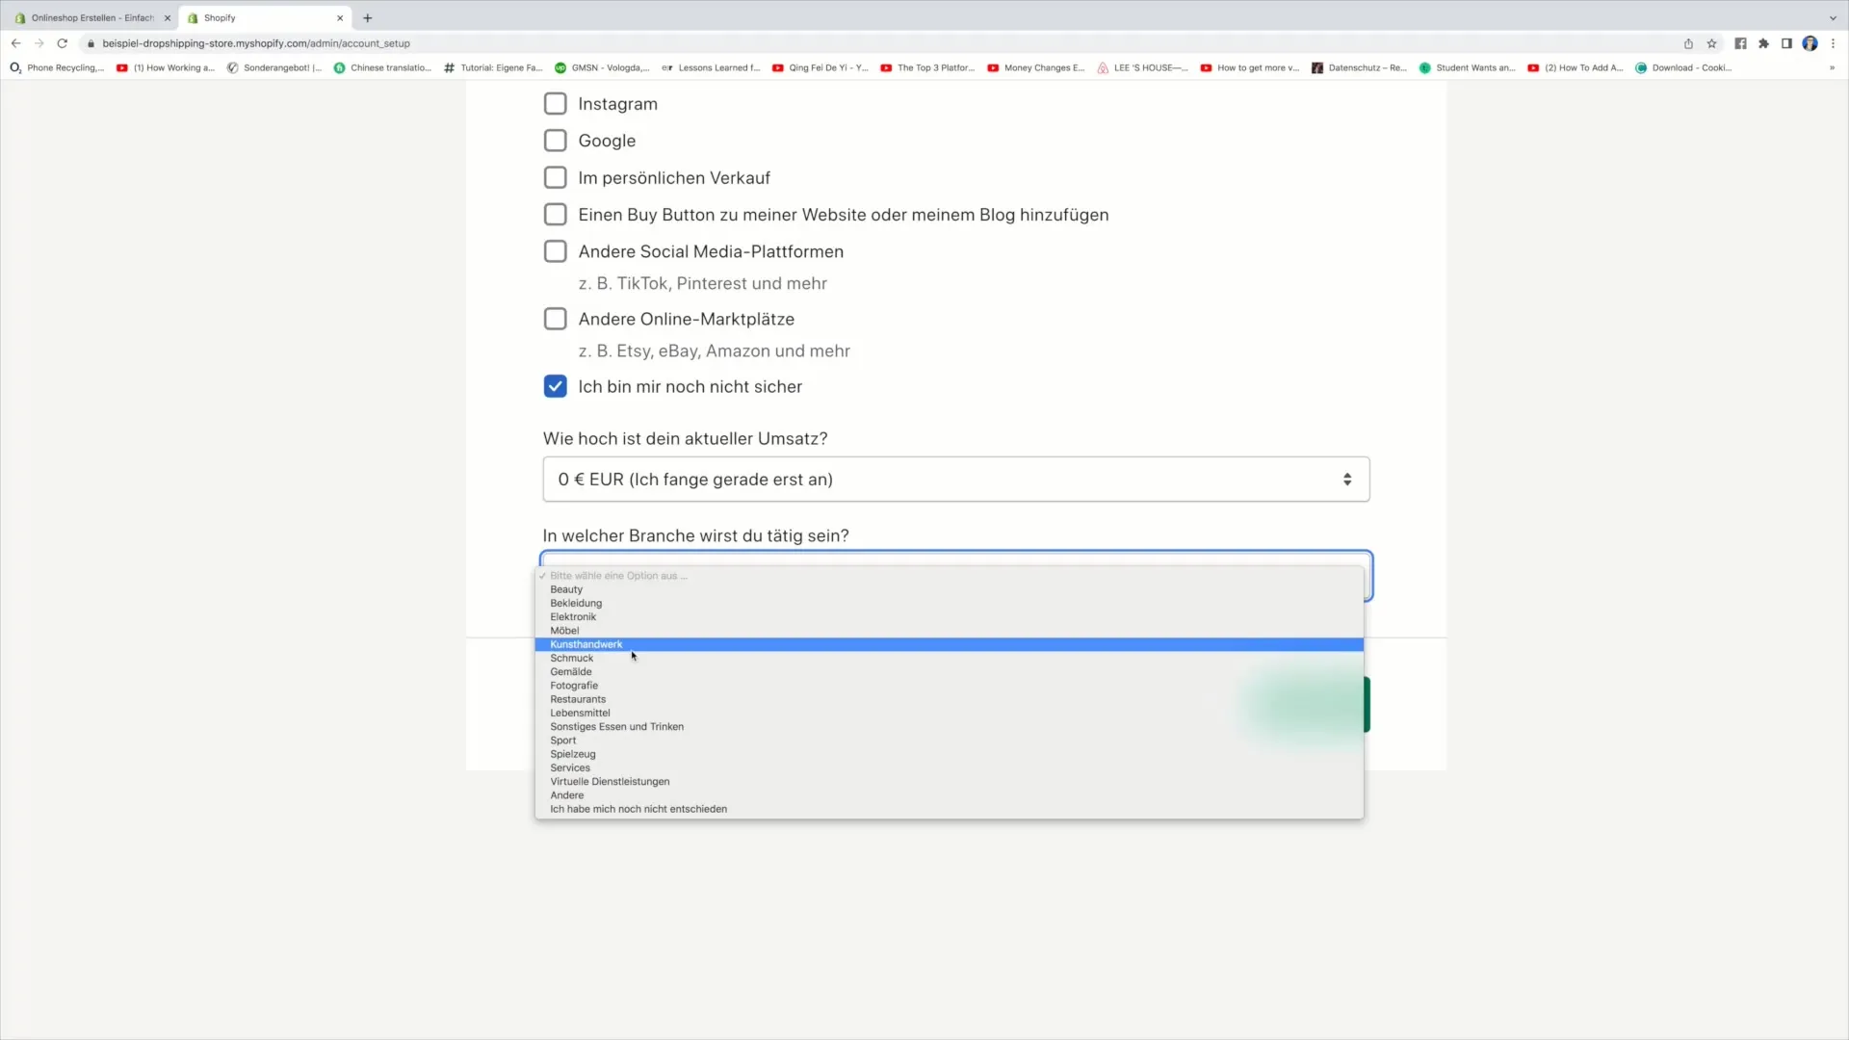This screenshot has width=1849, height=1040.
Task: Go forward in browser history
Action: click(39, 43)
